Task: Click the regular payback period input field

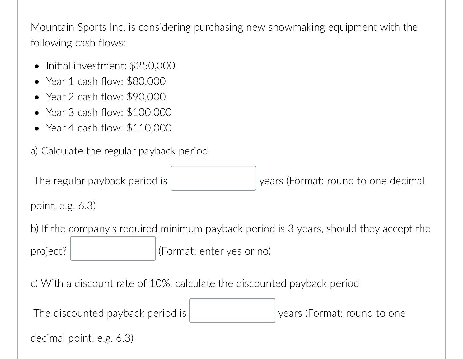Action: (213, 178)
